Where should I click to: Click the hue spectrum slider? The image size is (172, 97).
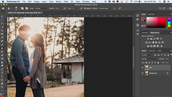pos(169,22)
